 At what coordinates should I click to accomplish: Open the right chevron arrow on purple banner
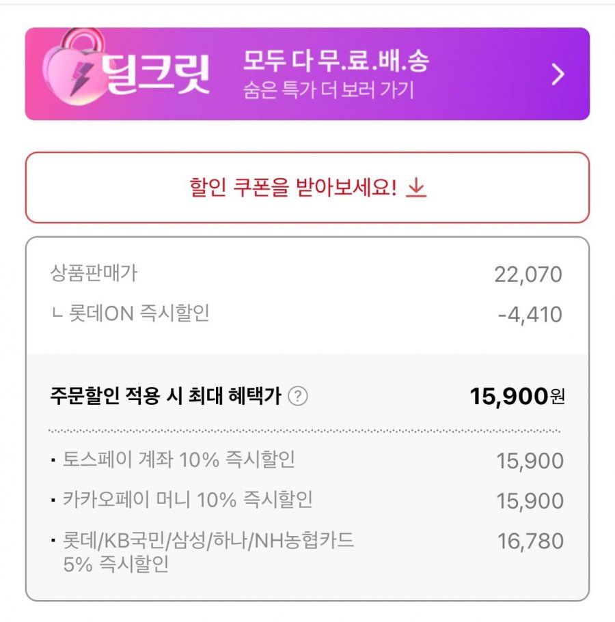click(558, 74)
